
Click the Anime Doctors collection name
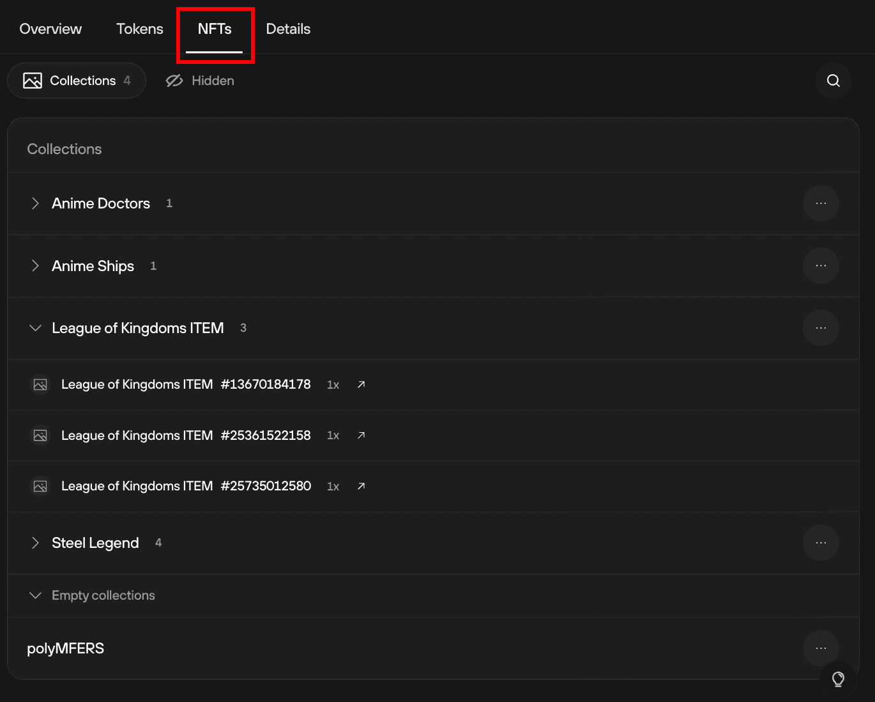(x=101, y=203)
